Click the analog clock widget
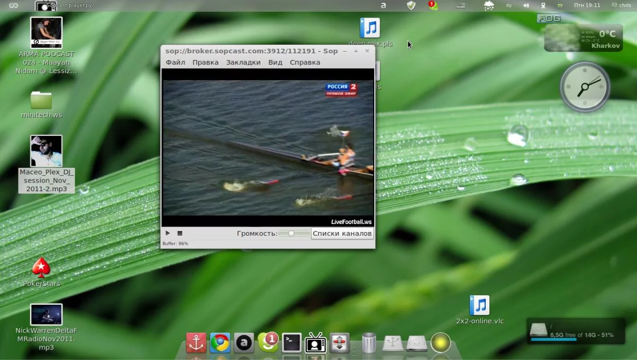Viewport: 637px width, 360px height. coord(585,87)
